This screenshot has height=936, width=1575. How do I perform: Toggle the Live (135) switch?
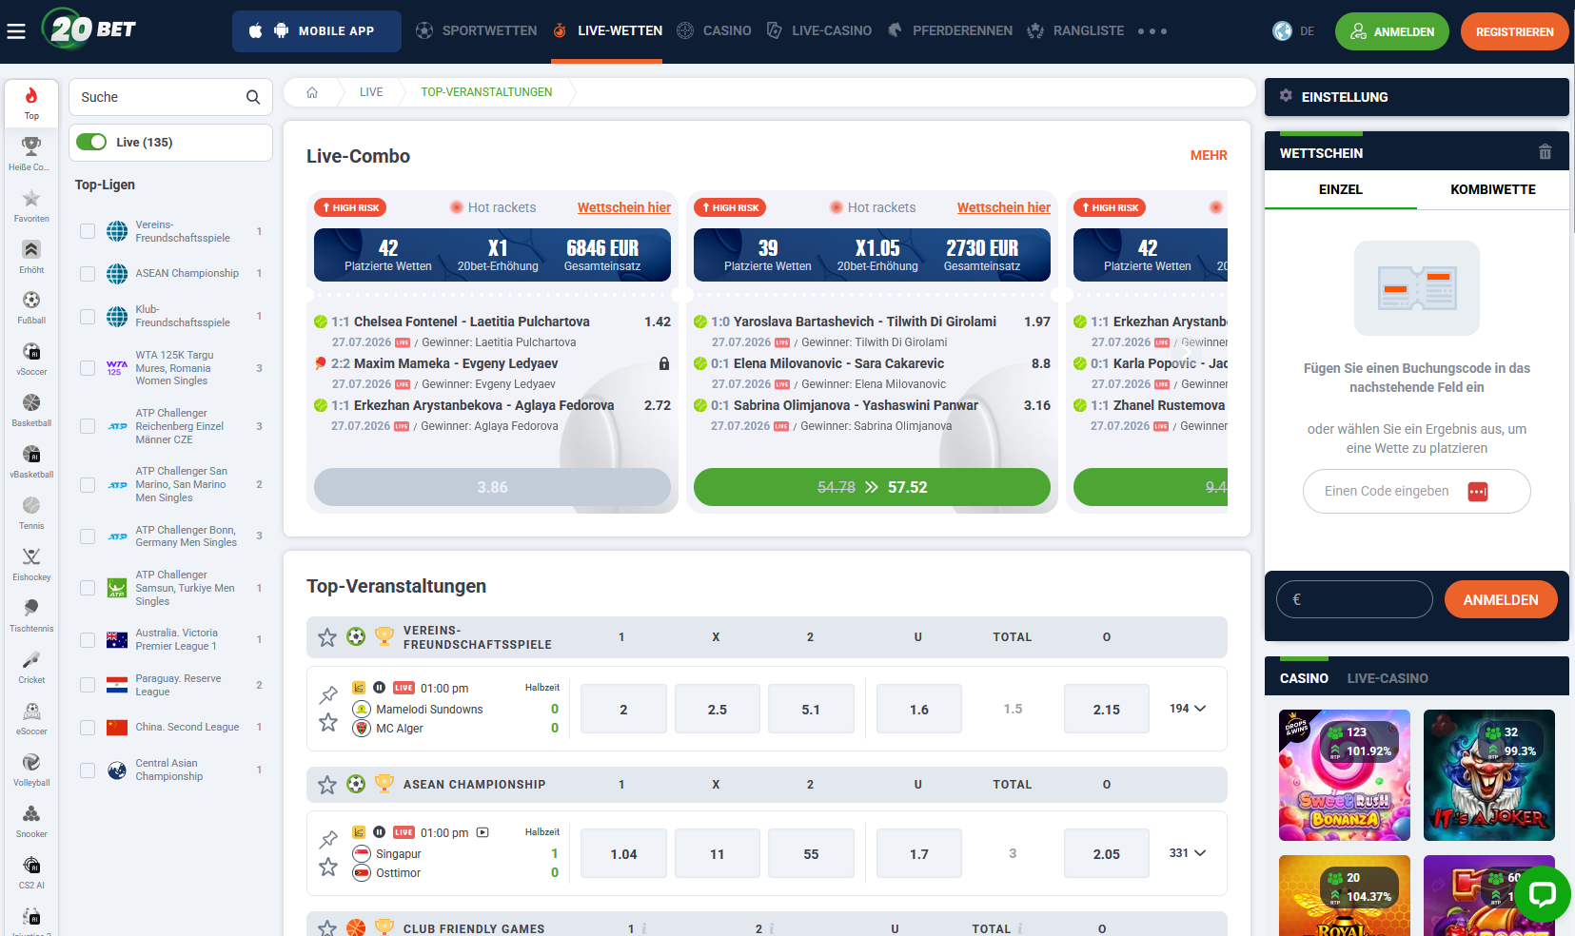coord(91,142)
